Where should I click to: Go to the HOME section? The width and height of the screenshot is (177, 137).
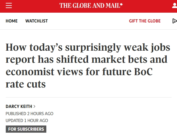[x=12, y=21]
